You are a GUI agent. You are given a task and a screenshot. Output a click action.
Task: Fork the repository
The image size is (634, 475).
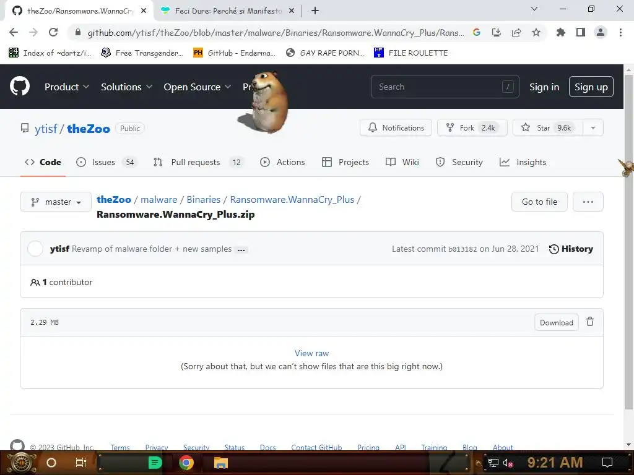pyautogui.click(x=472, y=127)
